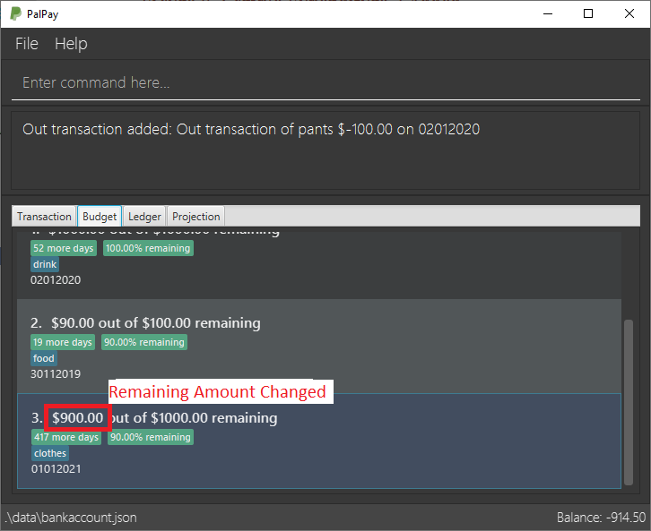Click the '.\data\bankaccount.json' status bar path
Viewport: 651px width, 531px height.
click(x=71, y=518)
